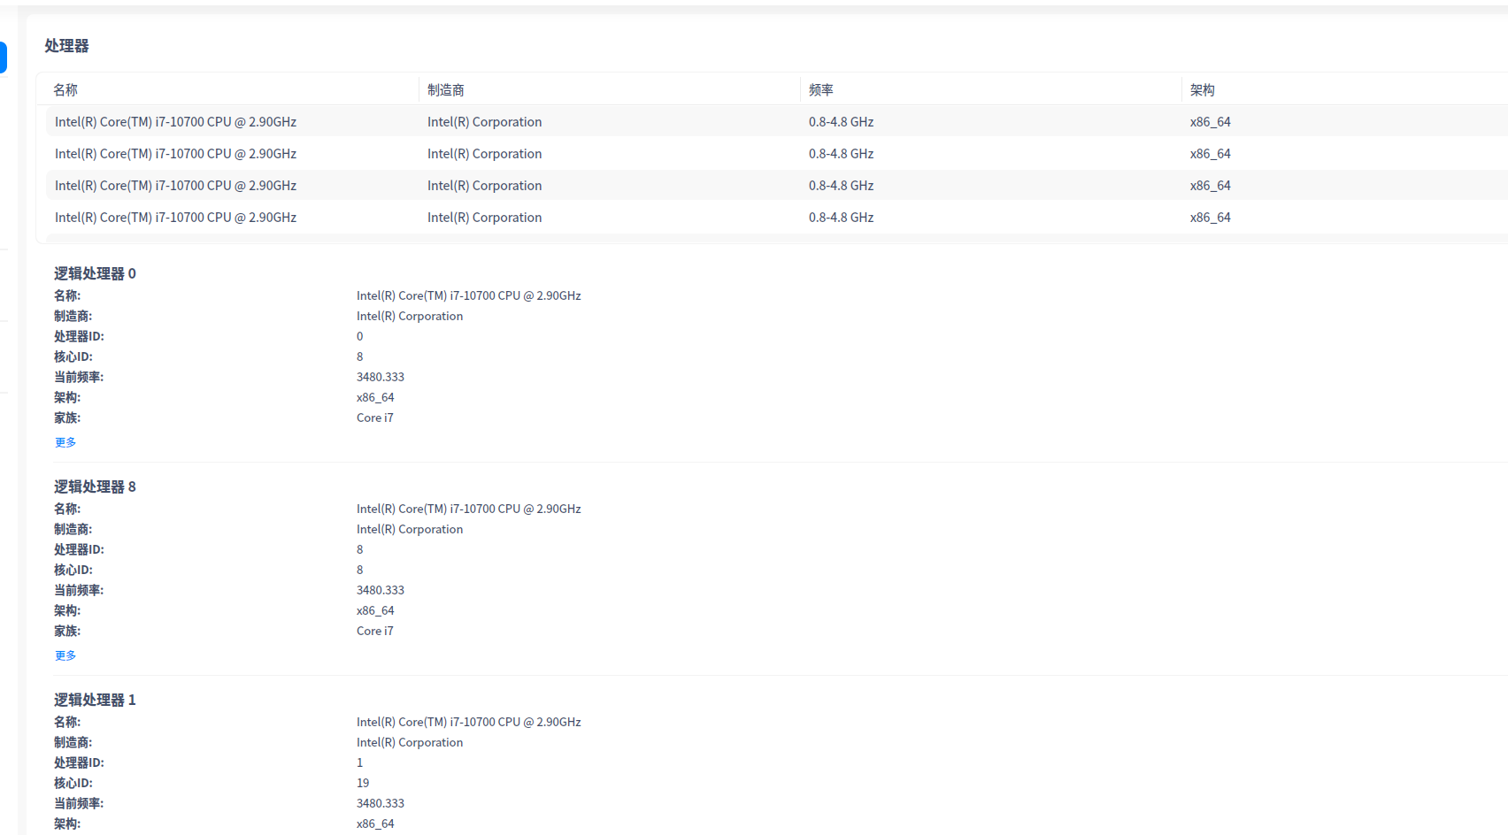Click the 处理器ID: label in 逻辑处理器 8
1508x835 pixels.
click(x=79, y=549)
